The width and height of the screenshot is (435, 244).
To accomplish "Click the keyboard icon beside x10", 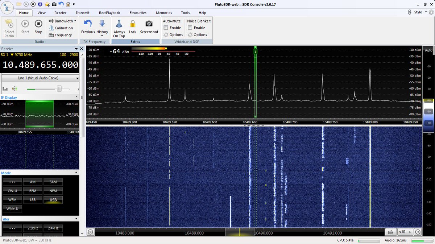I will 391,232.
